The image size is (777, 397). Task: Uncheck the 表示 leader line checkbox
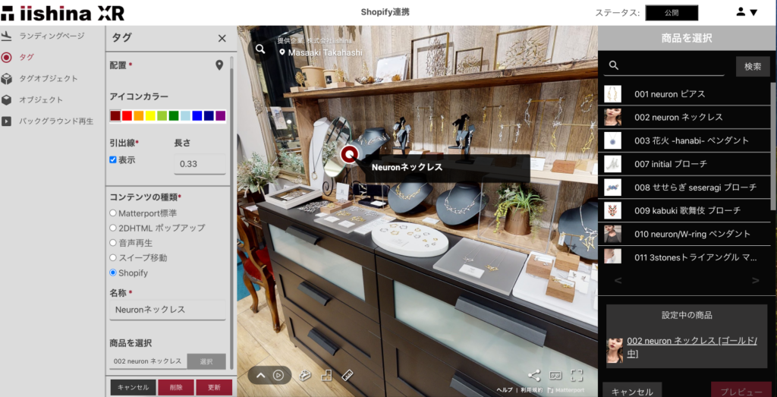point(113,160)
